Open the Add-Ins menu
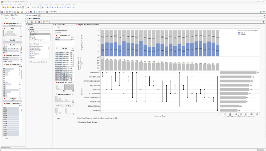The width and height of the screenshot is (266, 151). pos(57,5)
